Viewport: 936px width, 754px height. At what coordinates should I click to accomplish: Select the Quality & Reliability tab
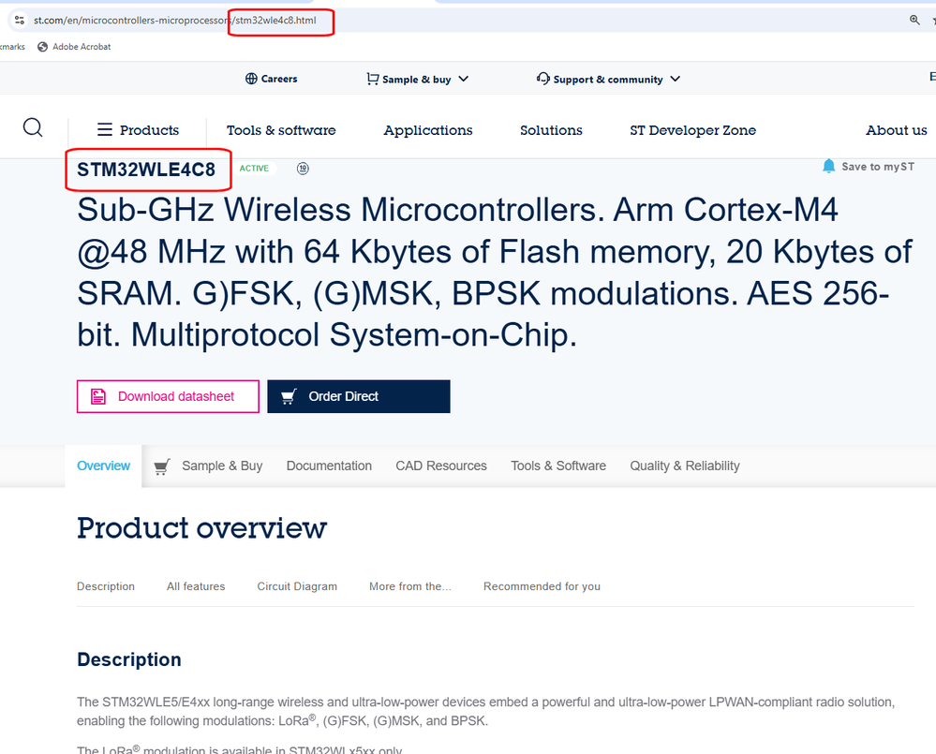tap(685, 466)
